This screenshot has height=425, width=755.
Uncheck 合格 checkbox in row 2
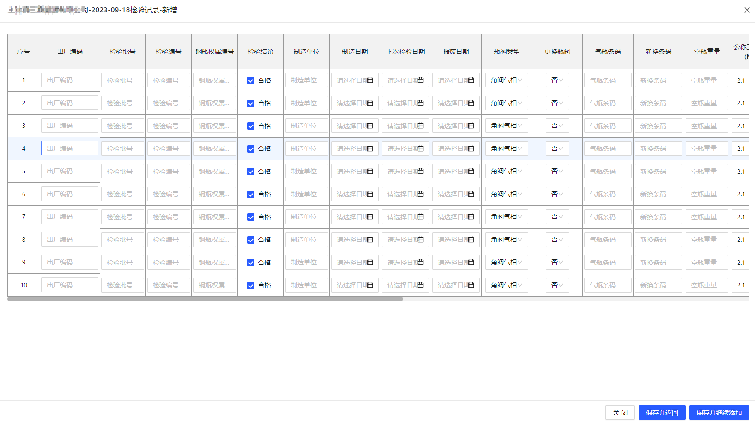[251, 103]
